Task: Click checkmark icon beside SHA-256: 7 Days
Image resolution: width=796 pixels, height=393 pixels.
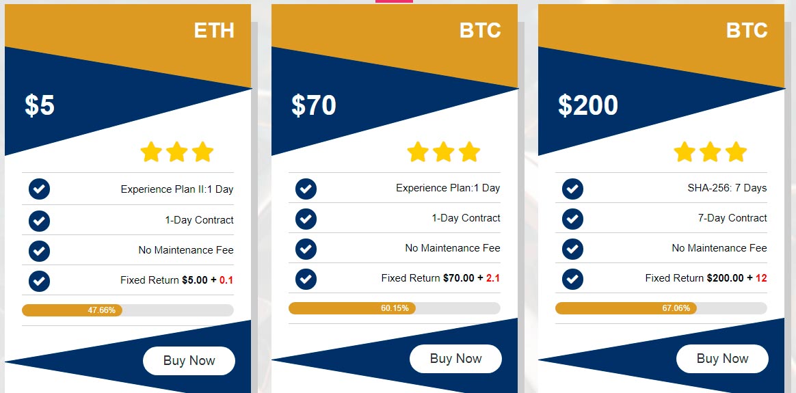Action: (572, 189)
